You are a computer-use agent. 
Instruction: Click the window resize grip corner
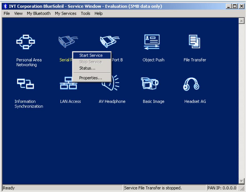click(x=242, y=188)
